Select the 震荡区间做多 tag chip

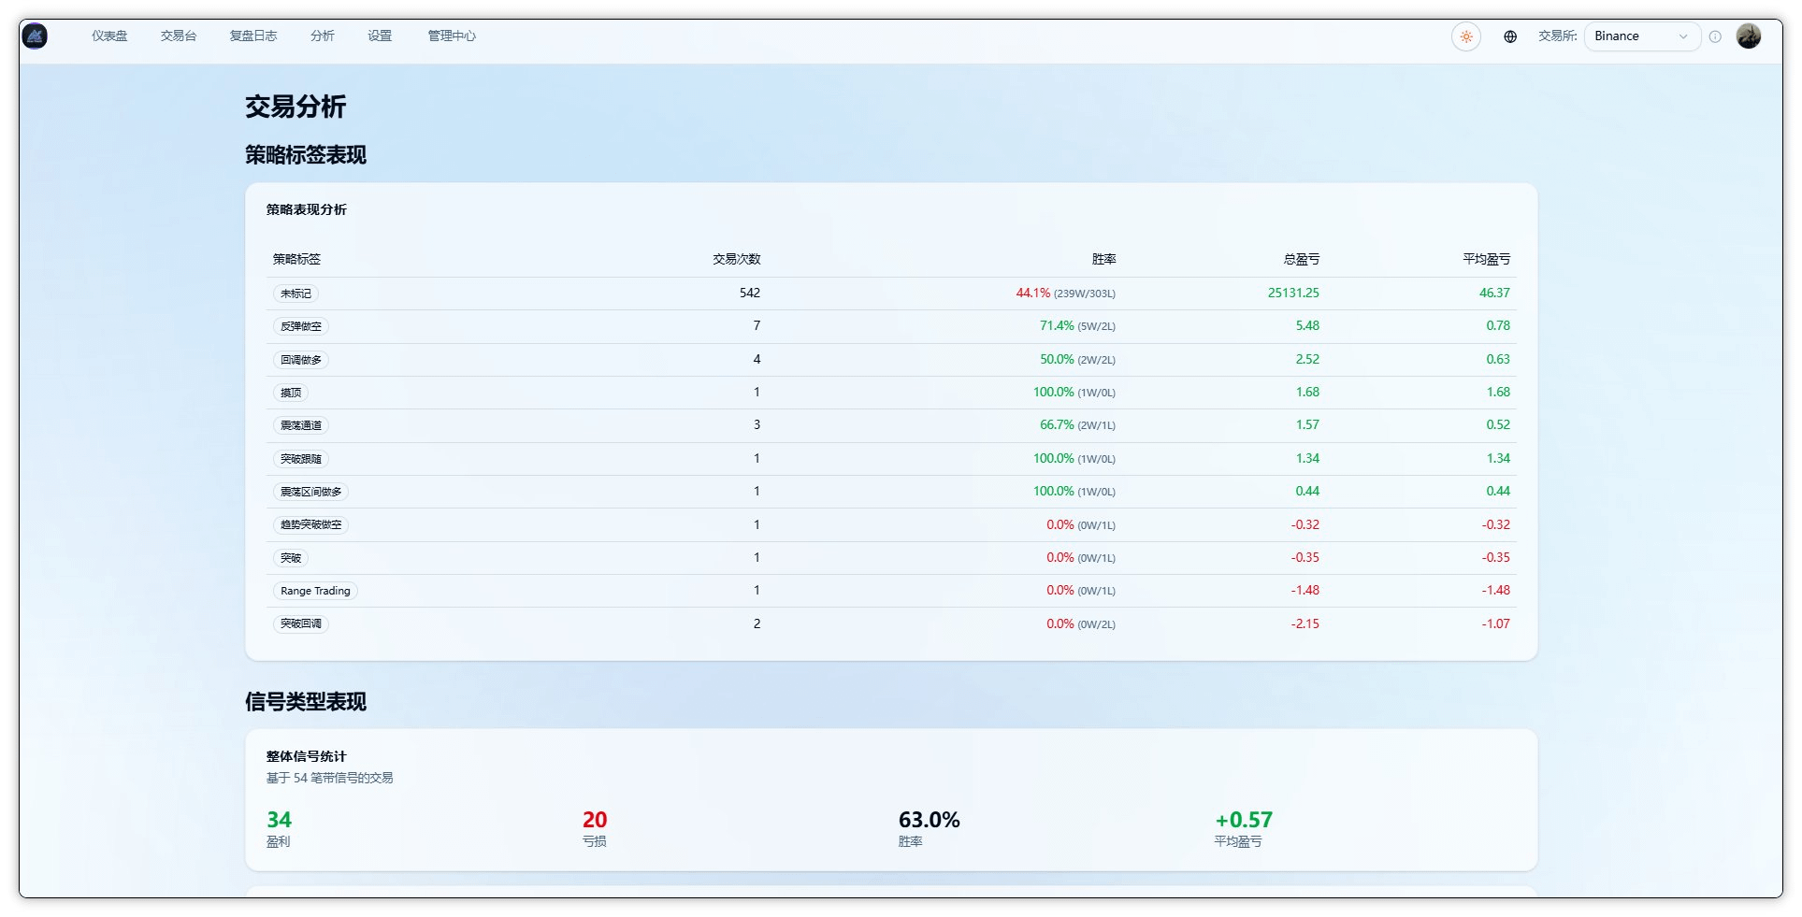311,492
